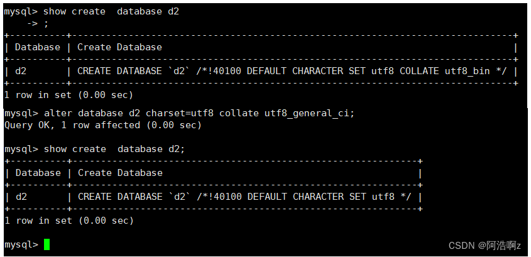Click the "-> ;" continuation line
Viewport: 531px width, 257px height.
[x=37, y=23]
